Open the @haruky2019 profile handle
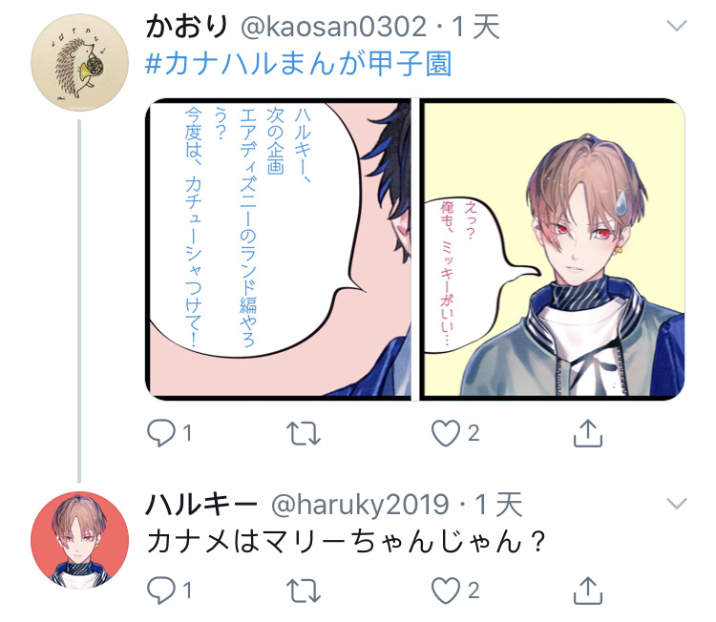The height and width of the screenshot is (622, 716). pyautogui.click(x=360, y=505)
